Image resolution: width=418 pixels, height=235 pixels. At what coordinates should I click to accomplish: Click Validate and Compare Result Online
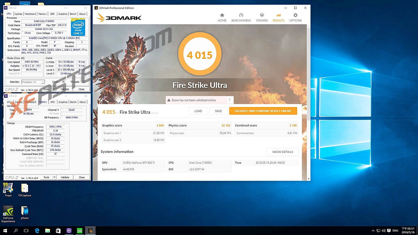click(263, 111)
